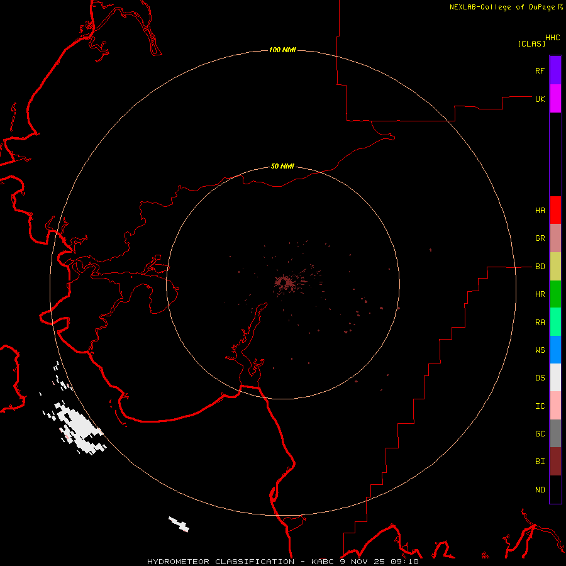Click the "UK" legend label
Screen dimensions: 566x566
pyautogui.click(x=540, y=99)
